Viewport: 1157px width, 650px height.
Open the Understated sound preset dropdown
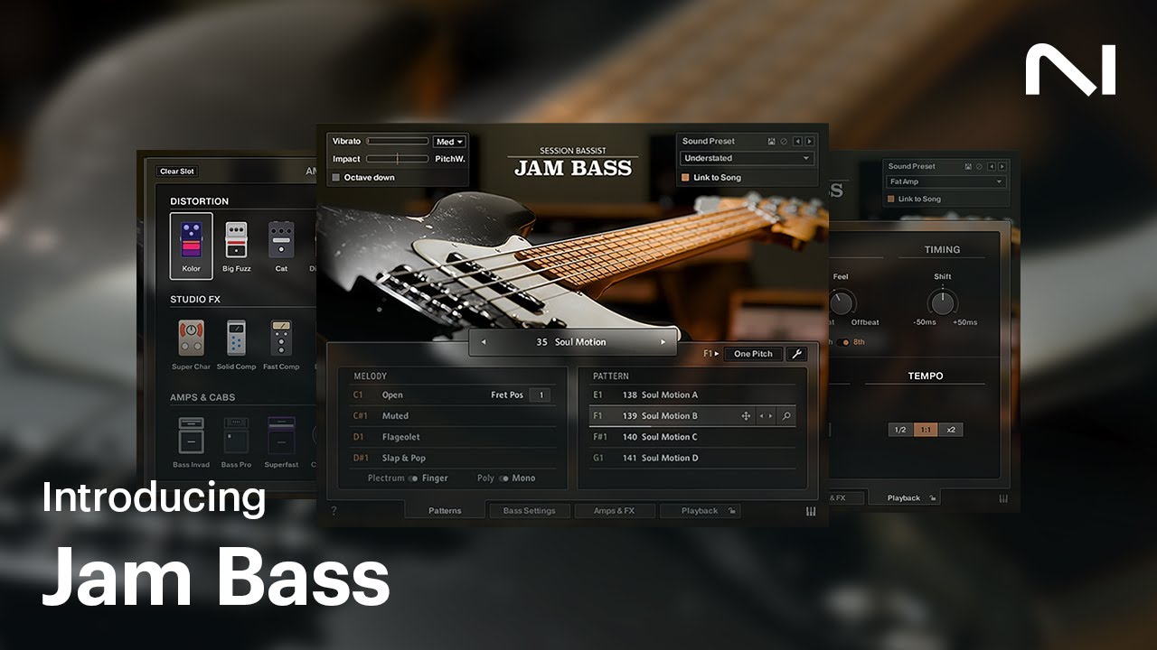[747, 158]
